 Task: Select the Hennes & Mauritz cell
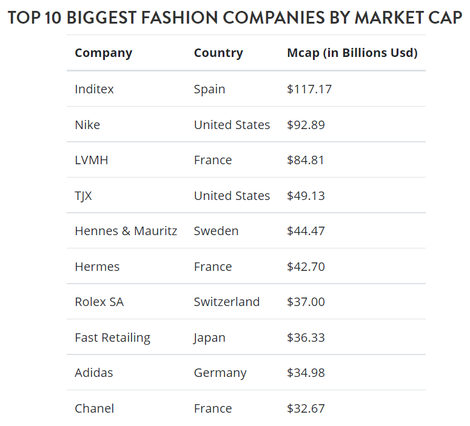[126, 231]
